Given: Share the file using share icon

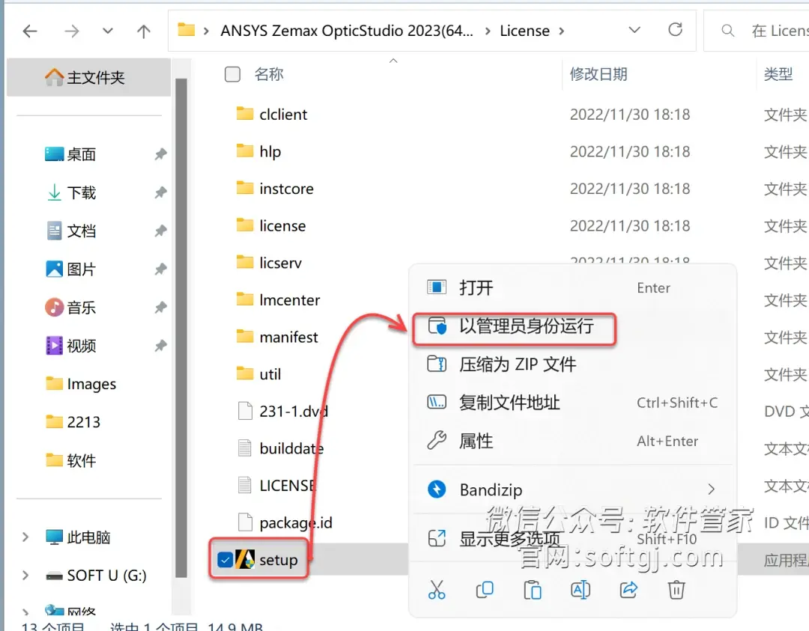Looking at the screenshot, I should tap(628, 590).
